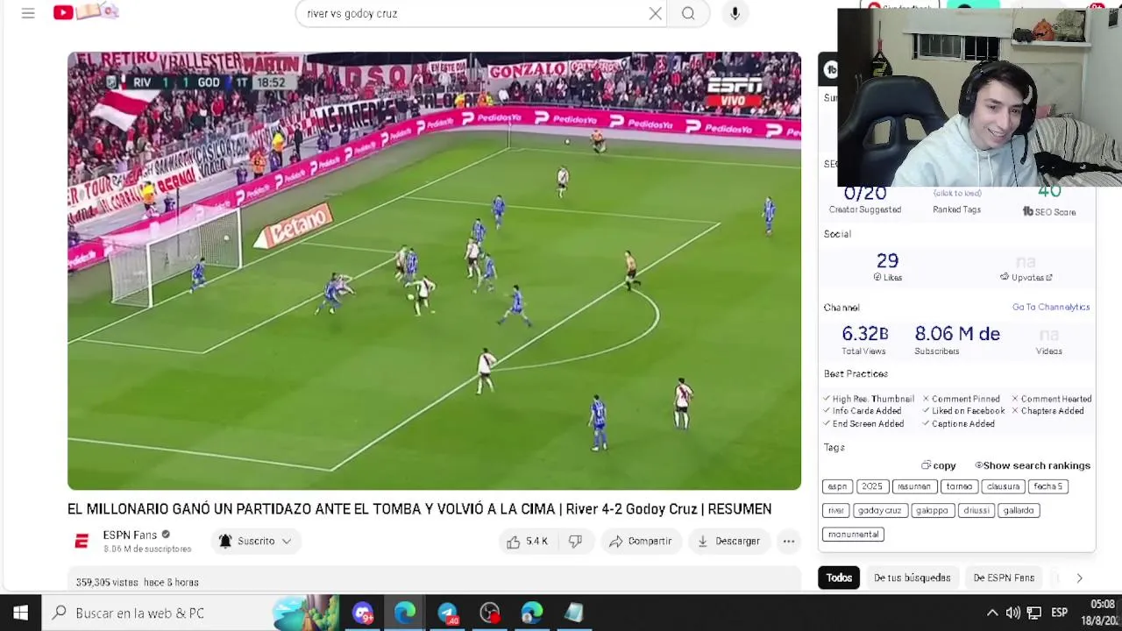Open the notepad app in taskbar
The width and height of the screenshot is (1122, 631).
pos(573,613)
